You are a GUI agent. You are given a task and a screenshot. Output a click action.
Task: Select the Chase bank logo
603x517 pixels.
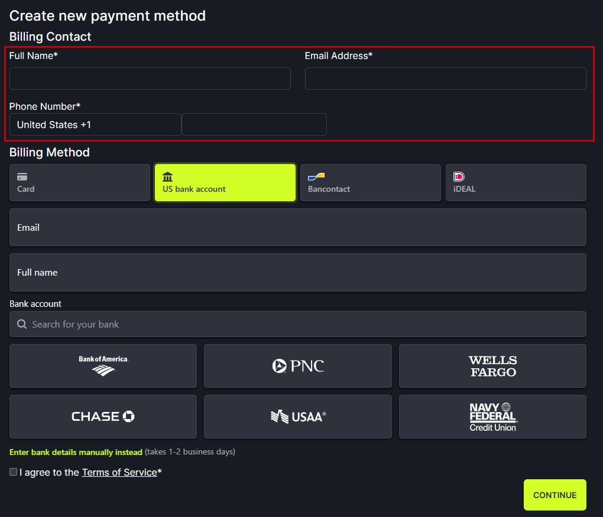click(103, 417)
